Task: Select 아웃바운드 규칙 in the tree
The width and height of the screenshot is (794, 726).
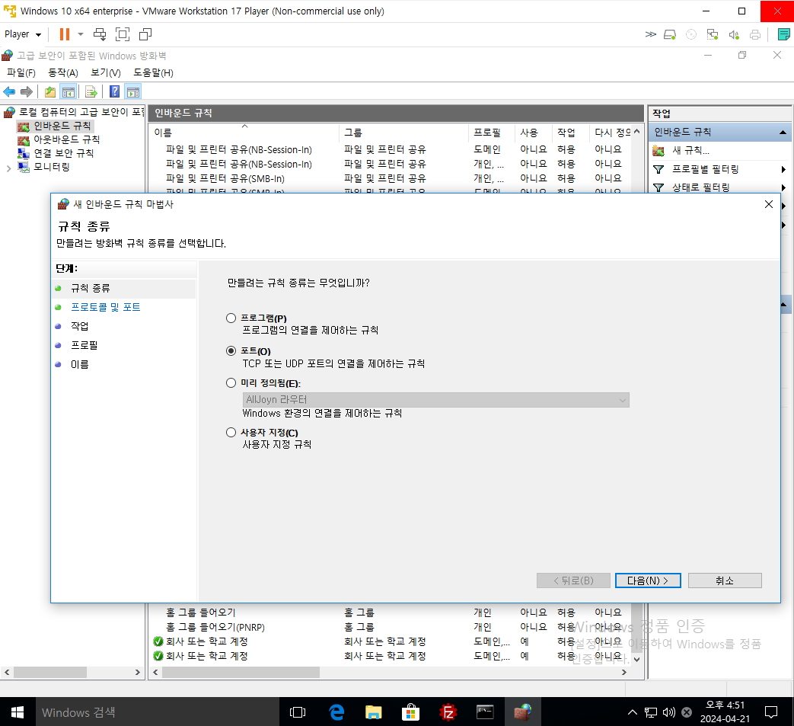Action: click(66, 139)
